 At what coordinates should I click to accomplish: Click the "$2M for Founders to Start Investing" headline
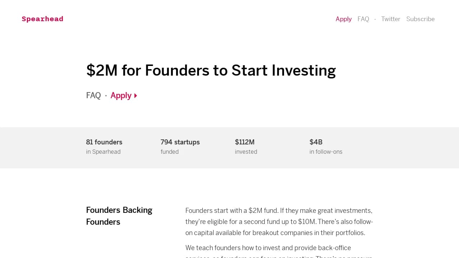click(211, 70)
